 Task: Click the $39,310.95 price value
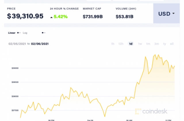(25, 16)
